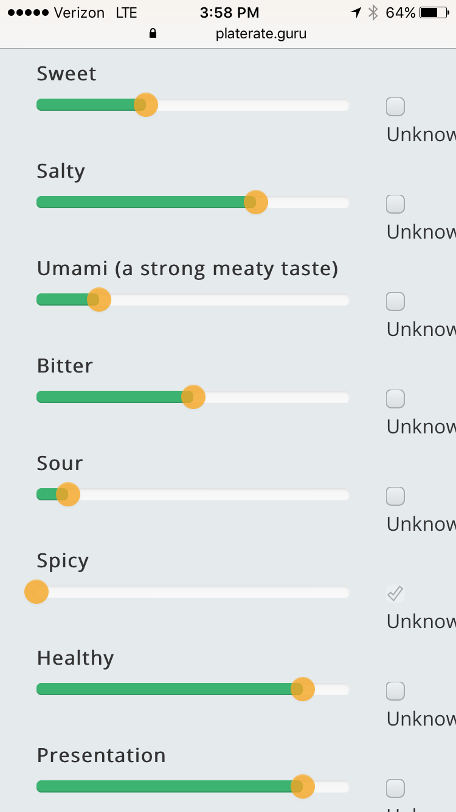This screenshot has width=456, height=812.
Task: Tap the Bluetooth status icon
Action: coord(373,13)
